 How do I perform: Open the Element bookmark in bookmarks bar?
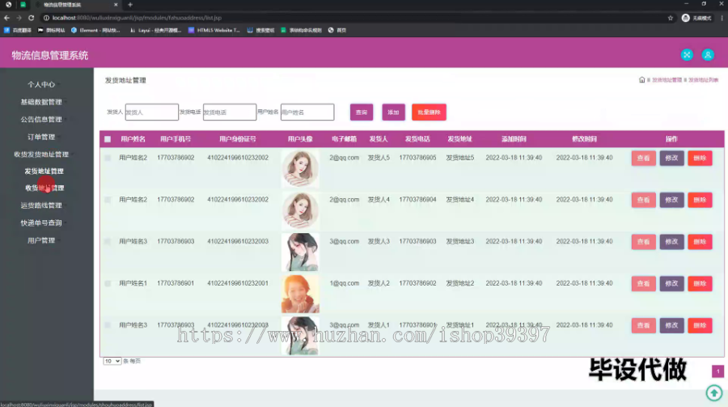coord(95,30)
